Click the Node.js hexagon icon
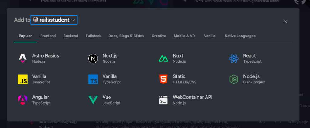The image size is (310, 128). (x=234, y=79)
